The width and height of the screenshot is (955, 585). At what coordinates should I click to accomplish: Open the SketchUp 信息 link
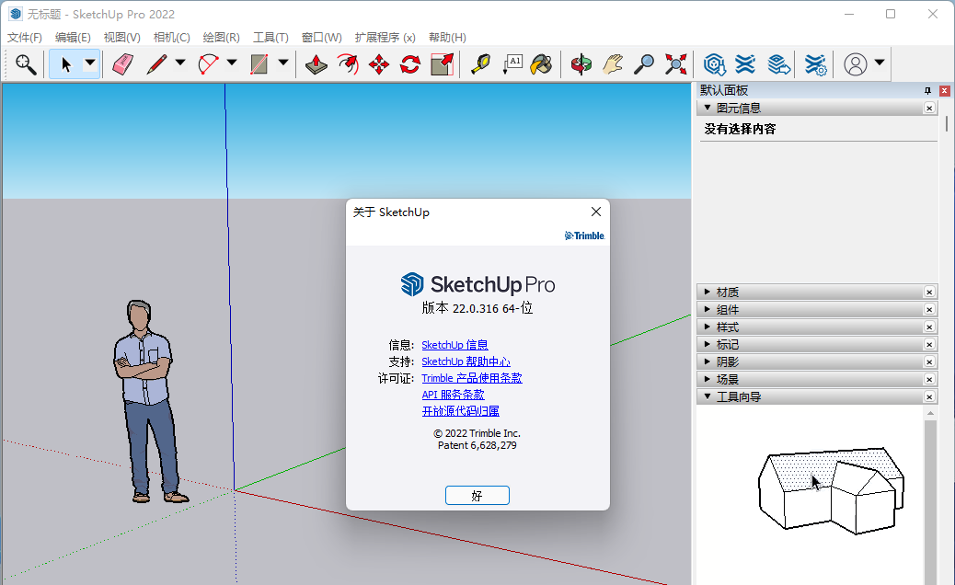[x=455, y=345]
